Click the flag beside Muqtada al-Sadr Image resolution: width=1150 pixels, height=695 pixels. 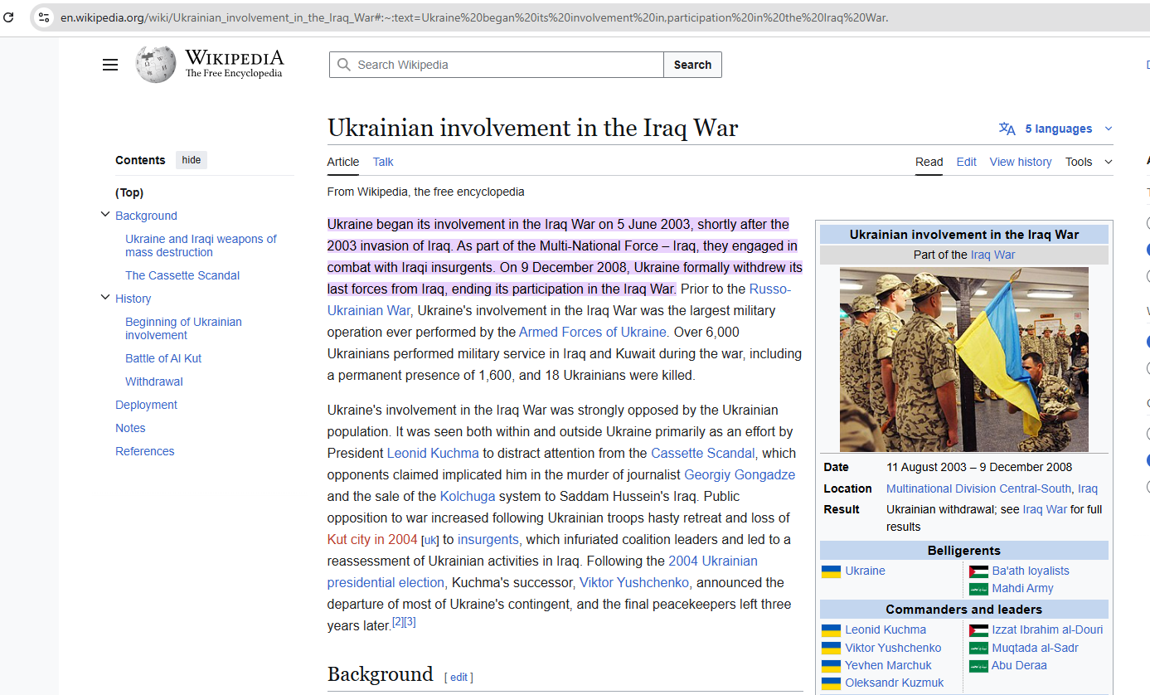point(978,649)
